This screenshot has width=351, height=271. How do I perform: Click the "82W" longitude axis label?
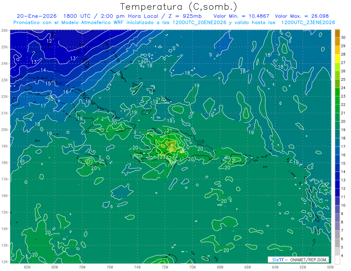tap(27, 267)
